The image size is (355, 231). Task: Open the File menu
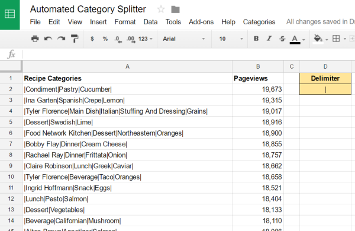(35, 22)
